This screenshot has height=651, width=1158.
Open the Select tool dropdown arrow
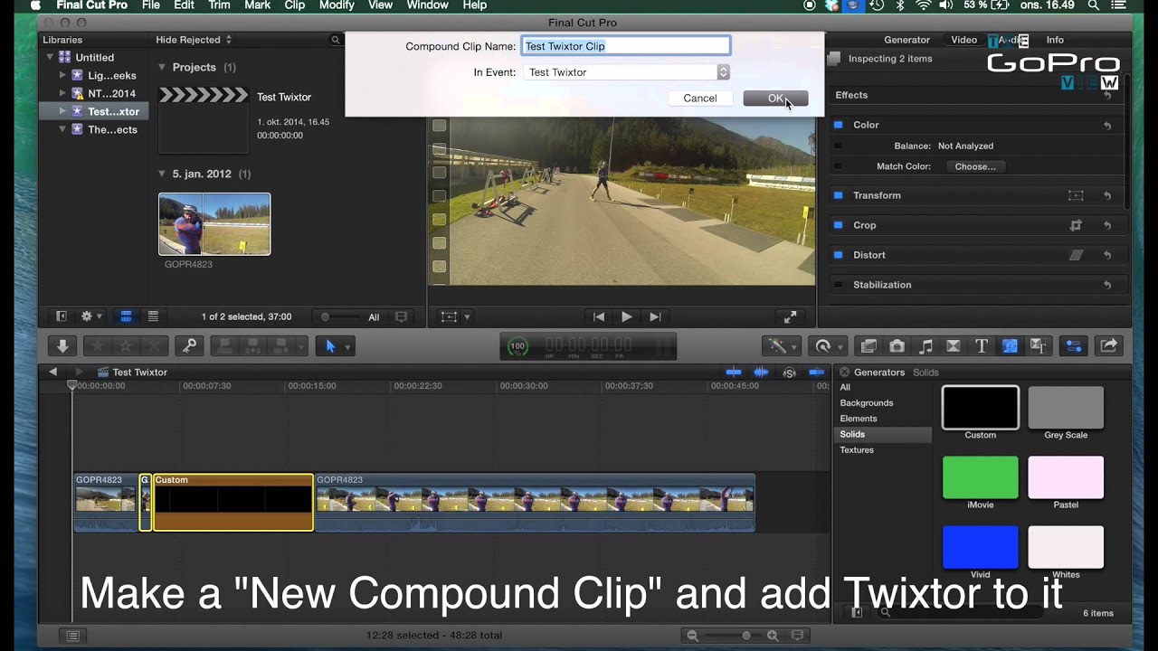click(347, 346)
